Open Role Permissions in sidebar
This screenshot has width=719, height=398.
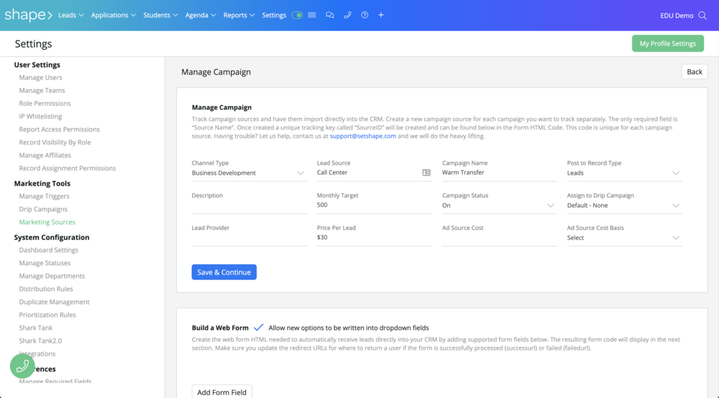point(45,103)
